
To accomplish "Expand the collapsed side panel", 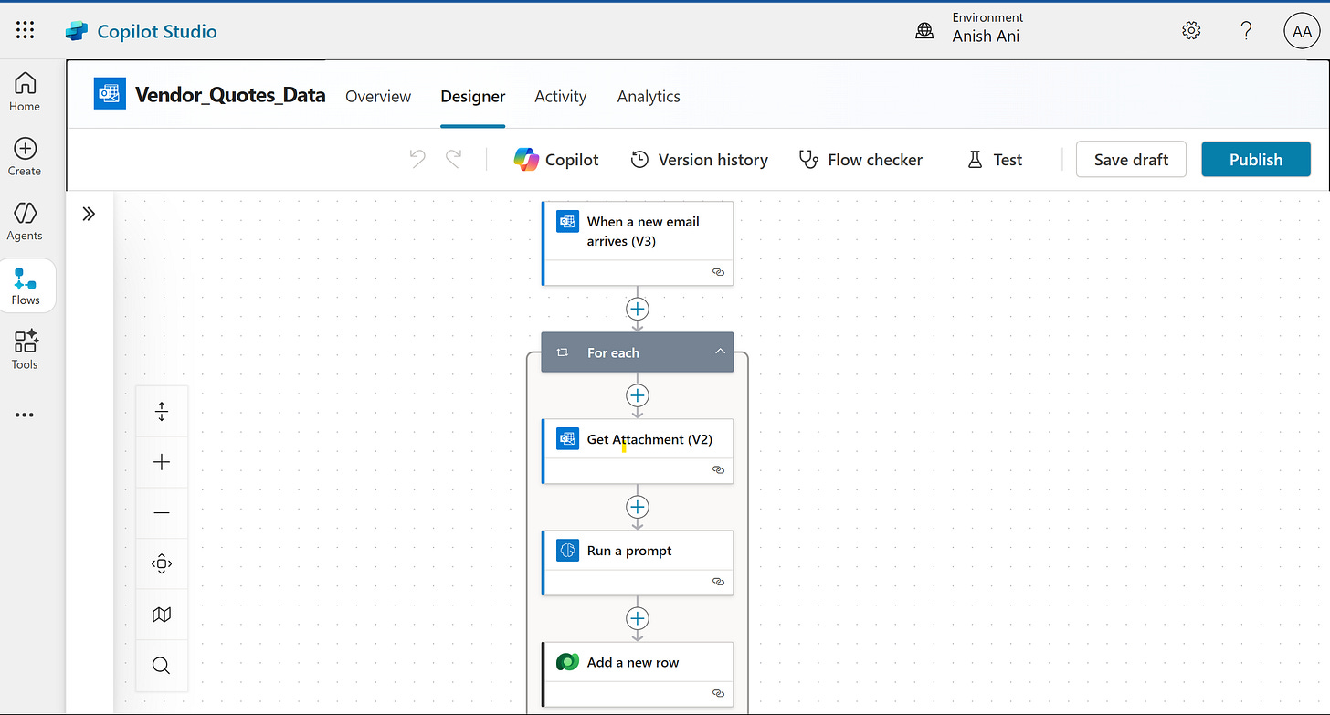I will 89,214.
